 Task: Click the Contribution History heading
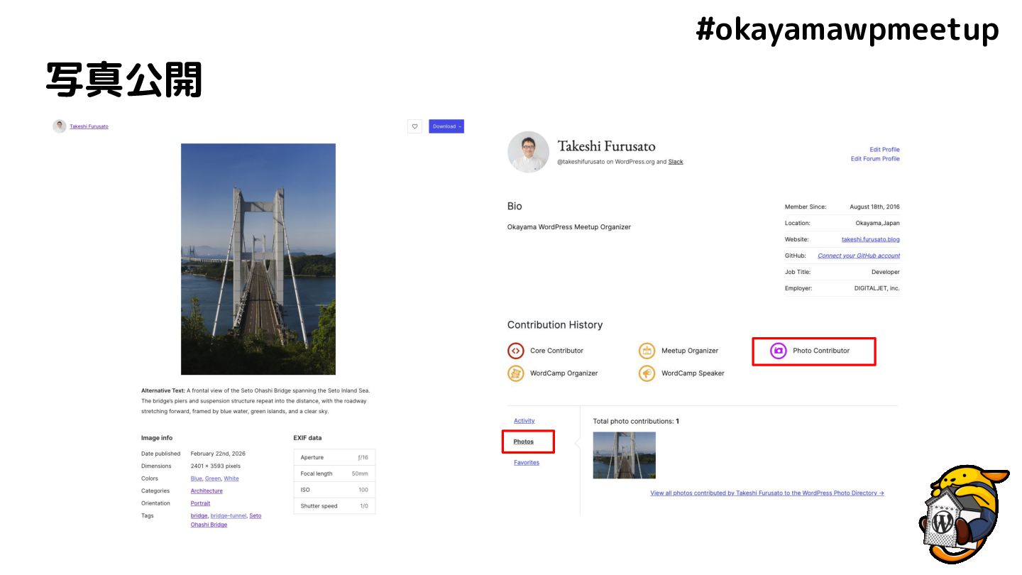click(x=555, y=325)
